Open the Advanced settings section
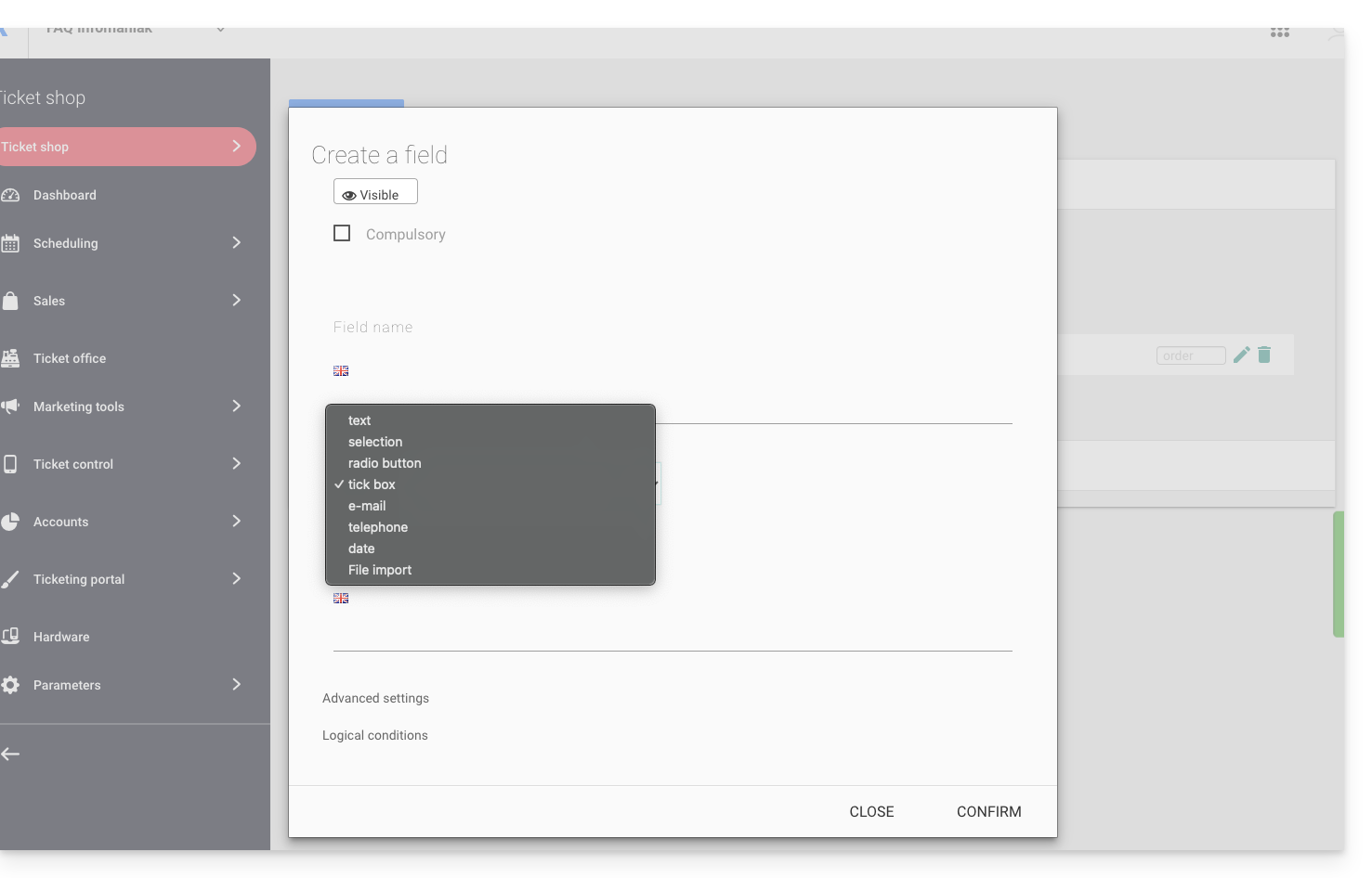 pos(375,698)
